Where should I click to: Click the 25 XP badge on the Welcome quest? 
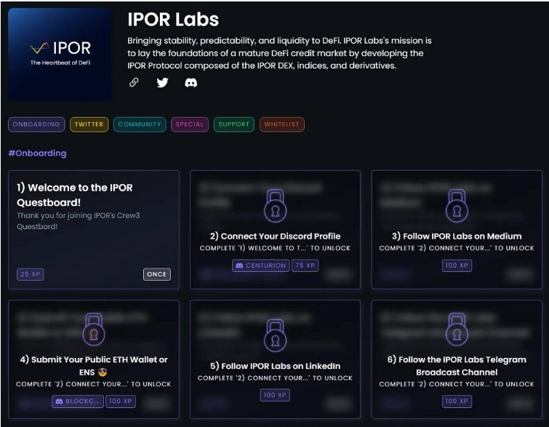[x=31, y=274]
